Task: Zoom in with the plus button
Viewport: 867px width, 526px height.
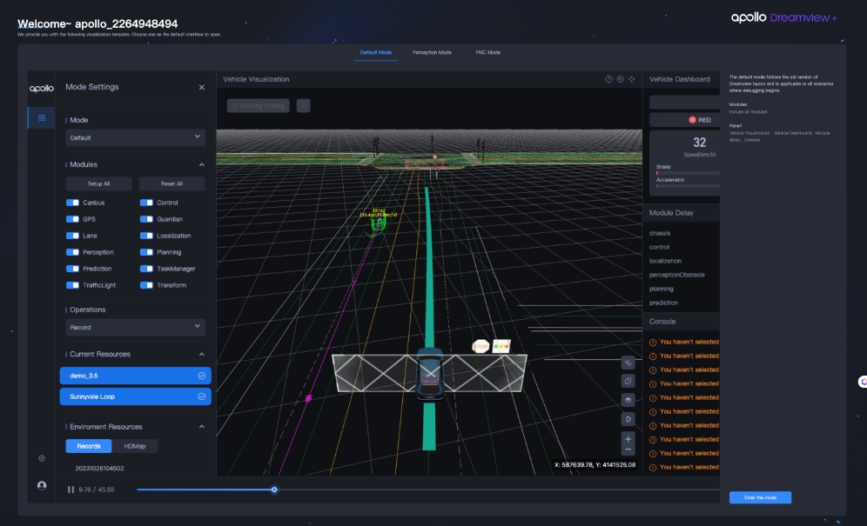Action: (628, 439)
